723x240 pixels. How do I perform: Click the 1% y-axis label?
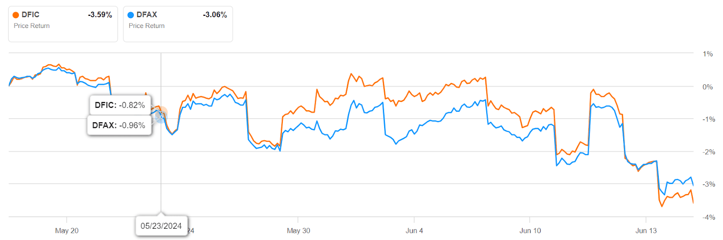(708, 54)
